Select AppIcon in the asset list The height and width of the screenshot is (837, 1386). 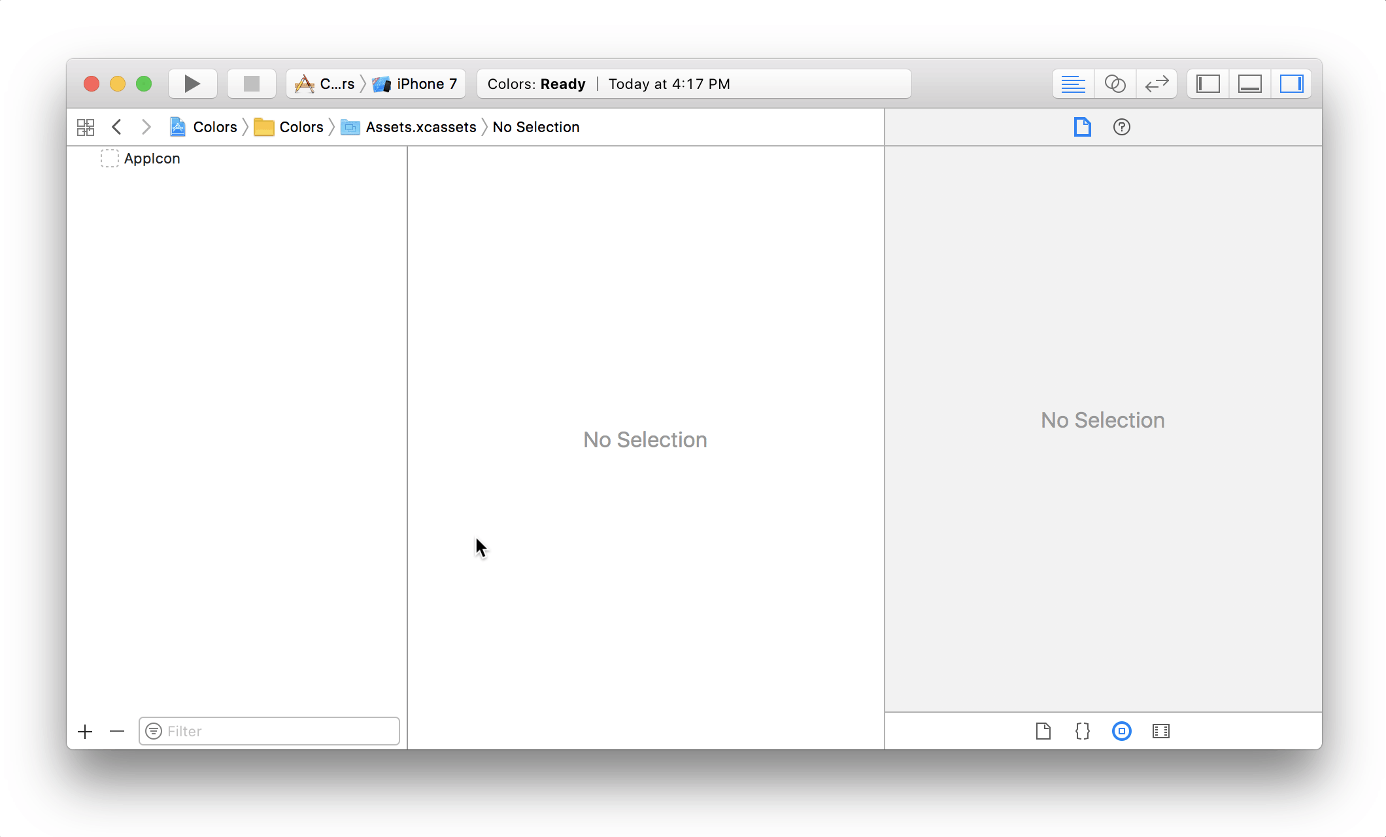pyautogui.click(x=152, y=159)
